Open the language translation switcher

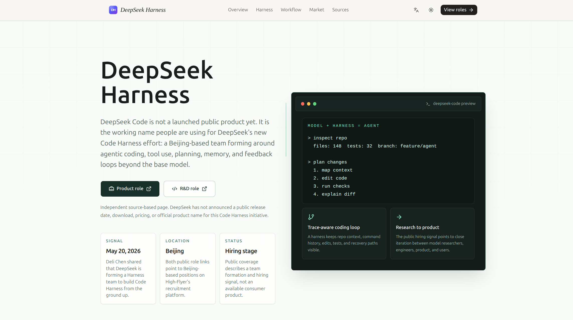click(x=416, y=10)
